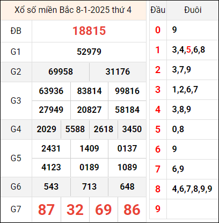Select head digit 8 in the Đầu column
This screenshot has width=219, height=223.
(158, 189)
